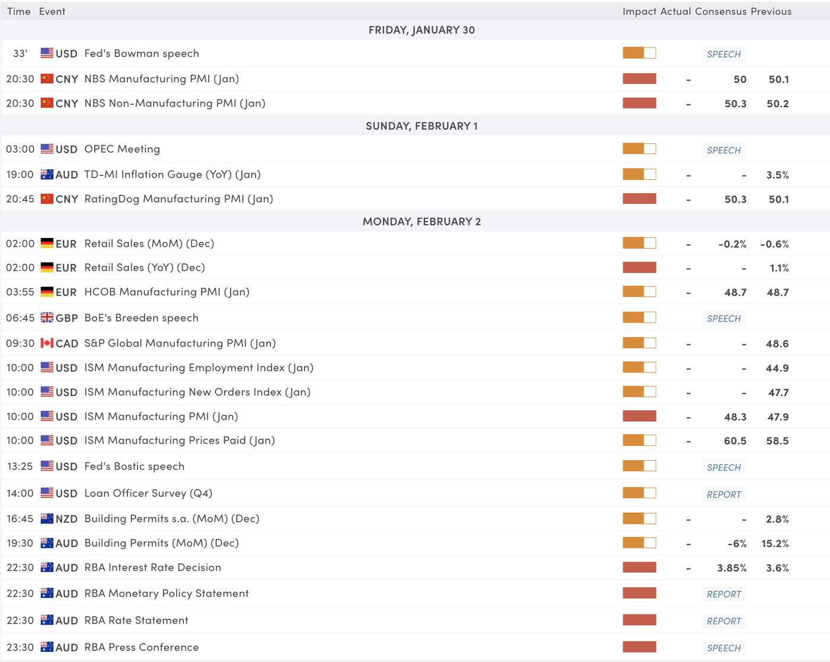Click the 60.5 consensus for ISM Prices Paid
The image size is (830, 662).
click(735, 441)
